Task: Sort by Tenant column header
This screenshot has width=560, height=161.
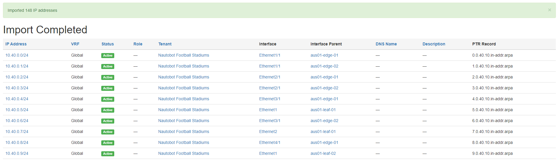Action: pyautogui.click(x=165, y=44)
